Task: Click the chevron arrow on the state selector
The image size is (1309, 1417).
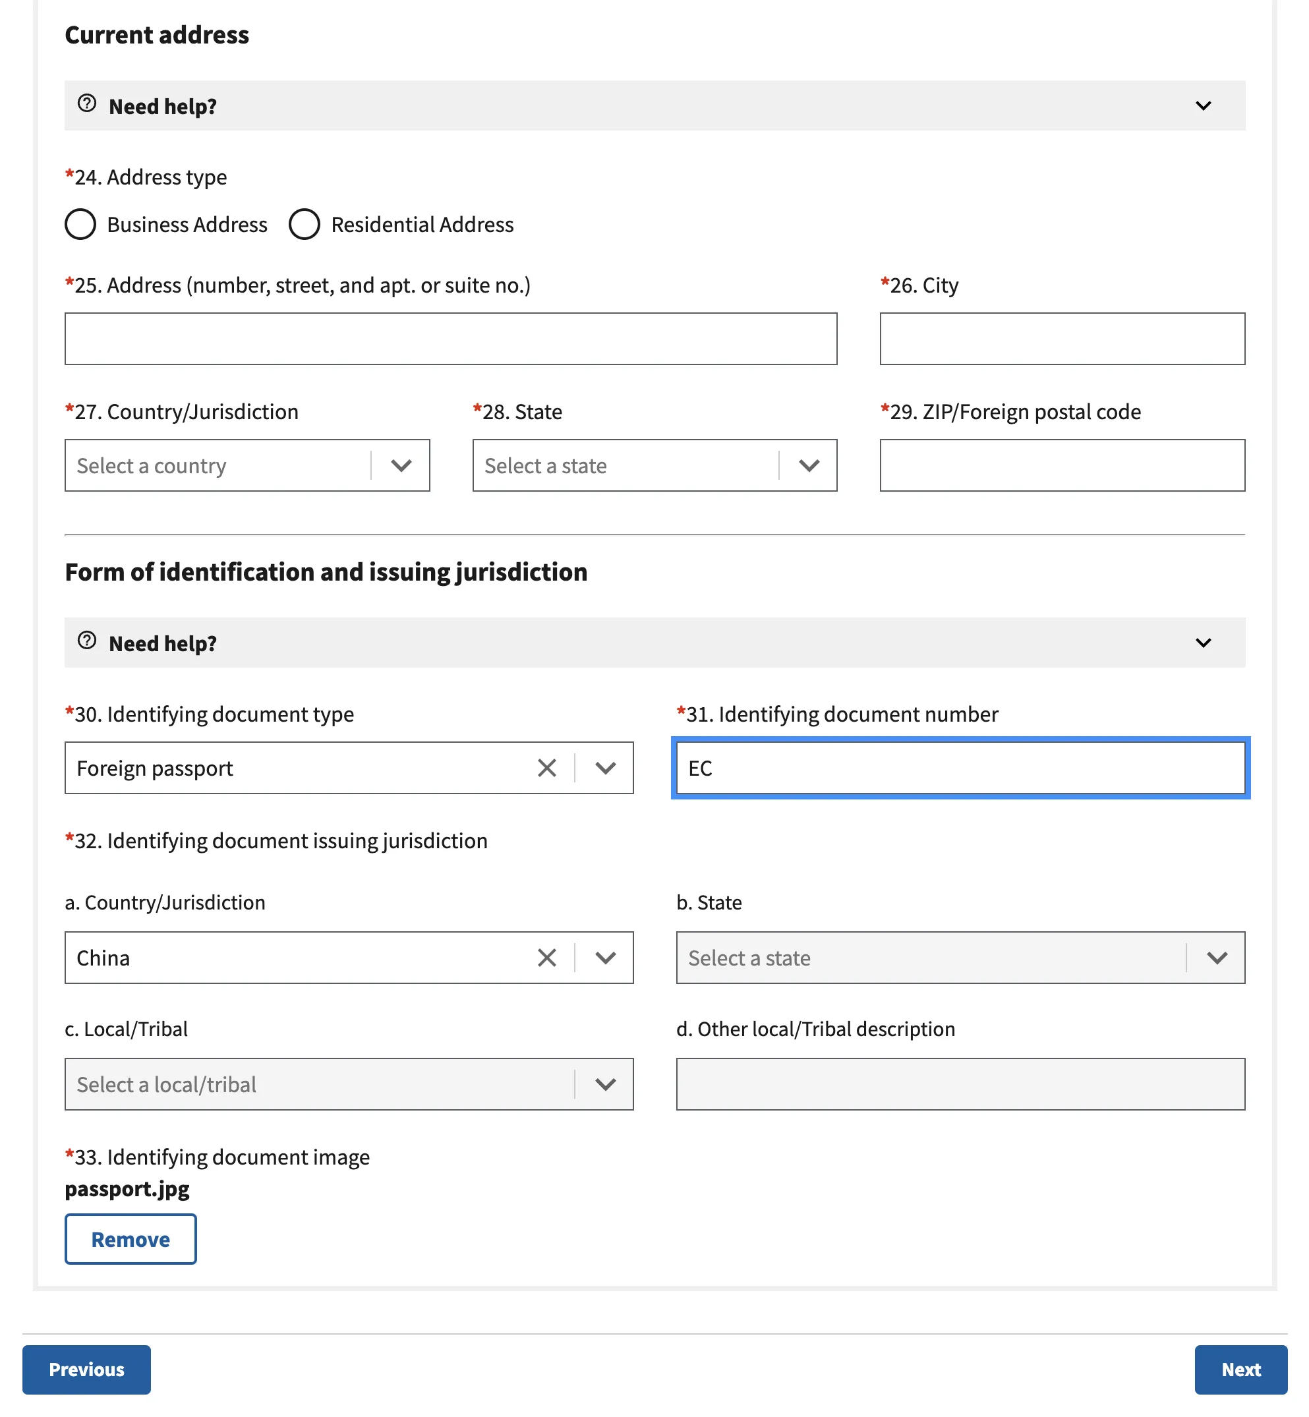Action: tap(808, 466)
